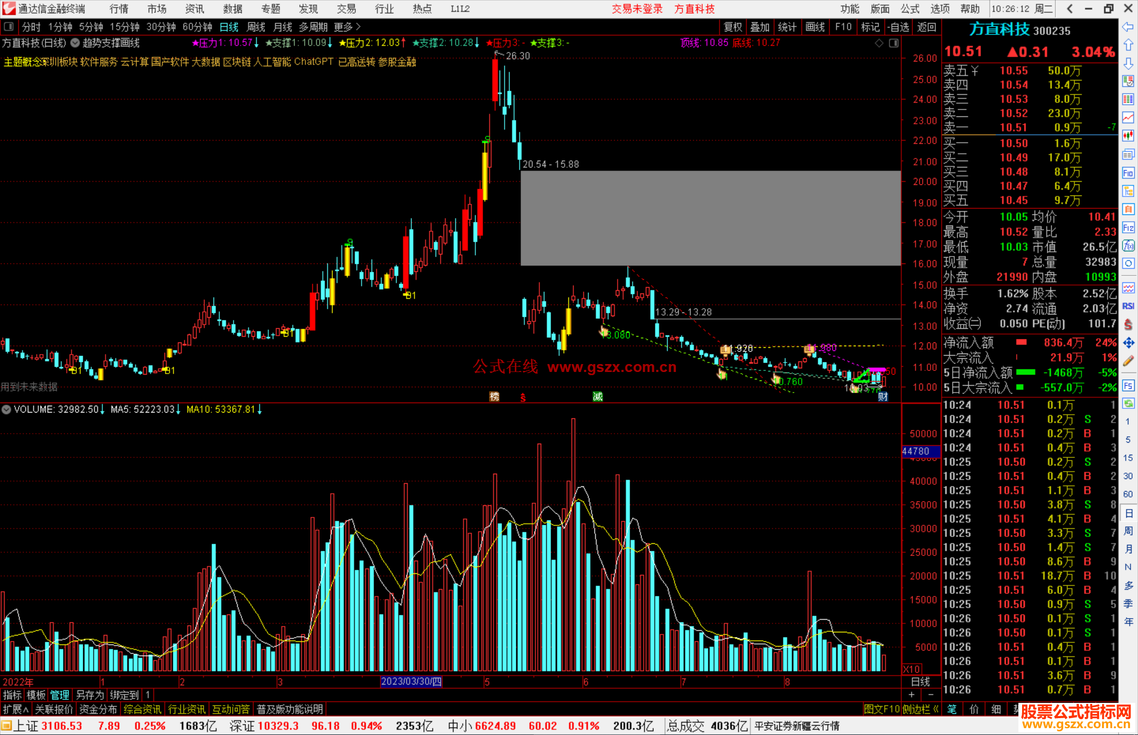Open the 公式 menu

(x=909, y=9)
